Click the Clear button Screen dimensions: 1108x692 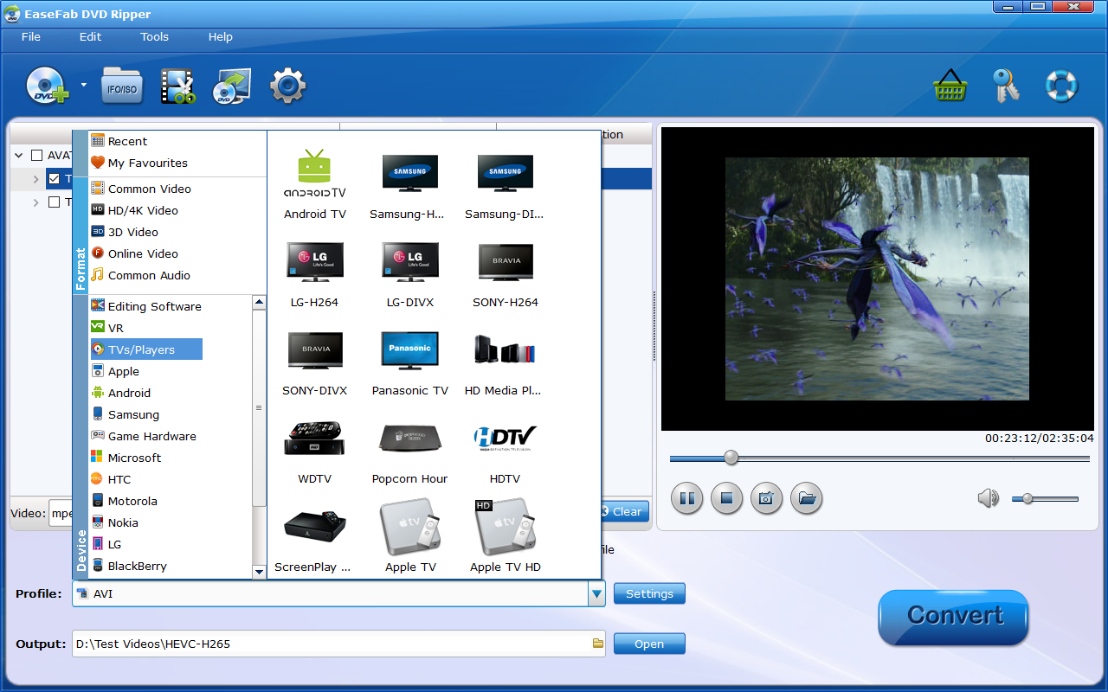[x=623, y=511]
